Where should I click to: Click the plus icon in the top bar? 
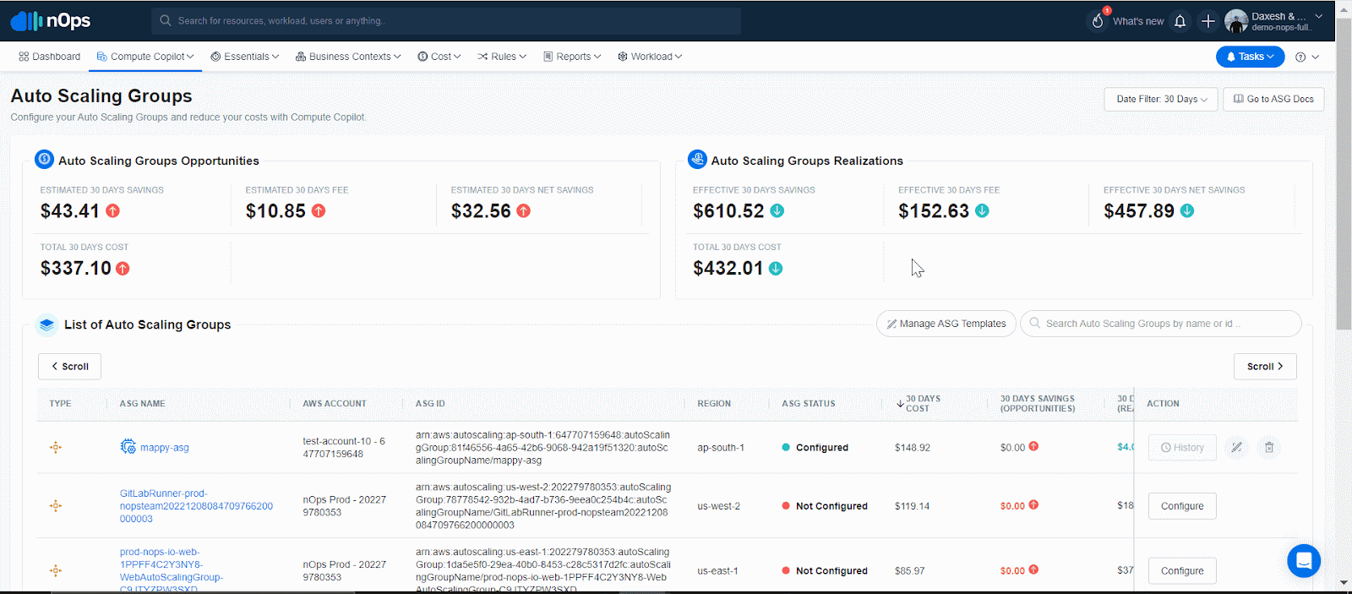coord(1208,21)
